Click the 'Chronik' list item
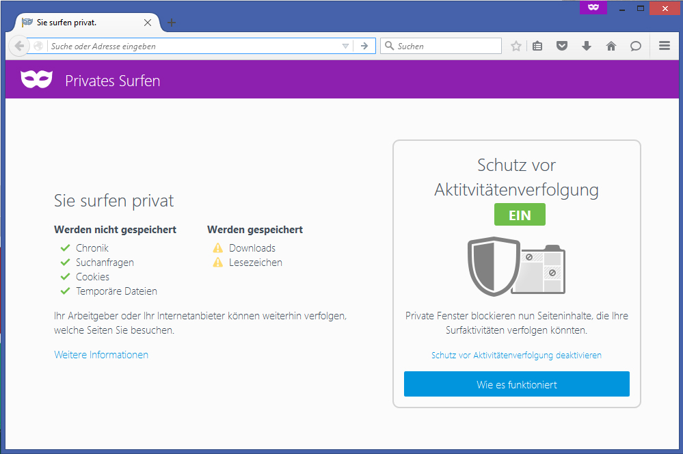The width and height of the screenshot is (683, 454). click(85, 248)
